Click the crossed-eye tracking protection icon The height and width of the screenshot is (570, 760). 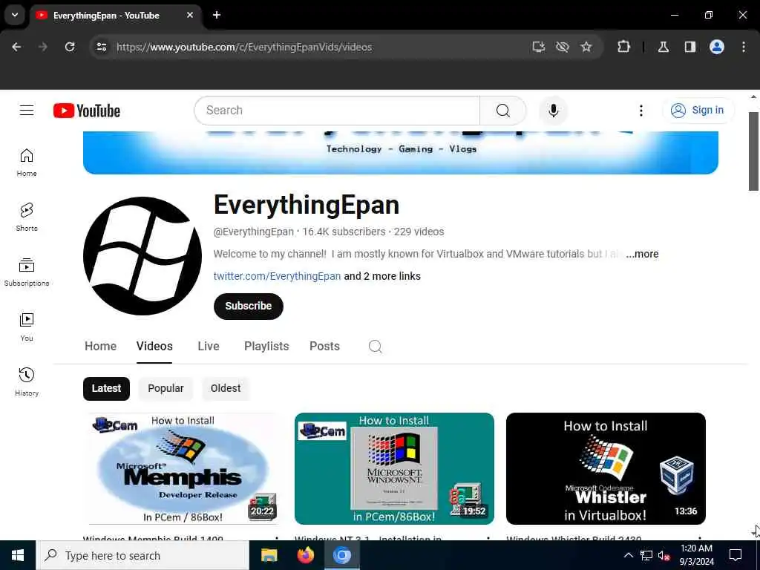pos(563,47)
